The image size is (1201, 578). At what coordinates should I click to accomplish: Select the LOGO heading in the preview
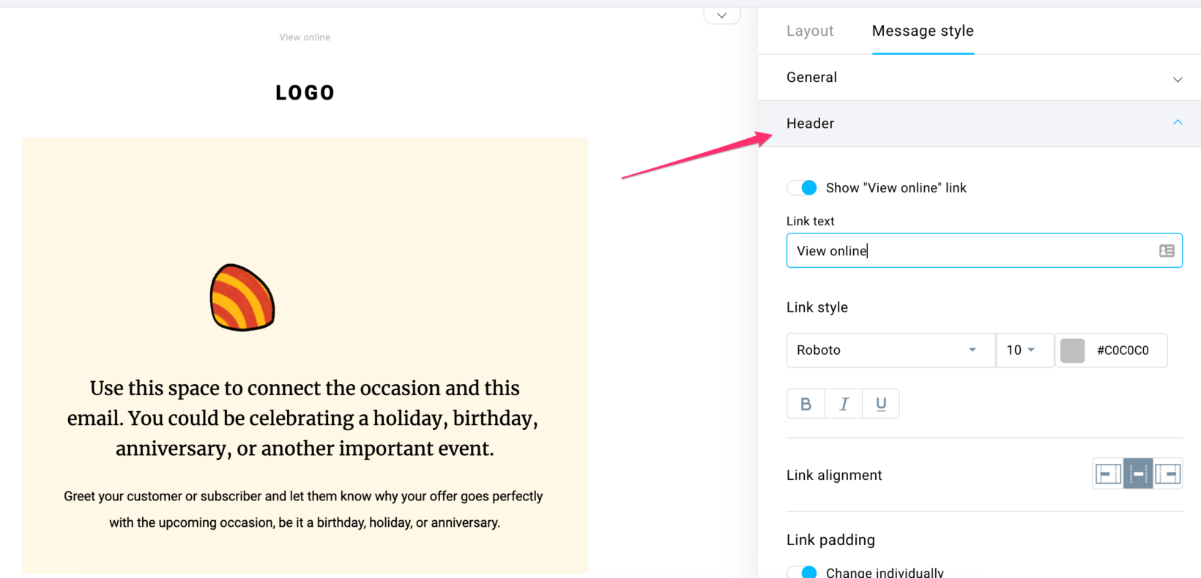click(305, 91)
